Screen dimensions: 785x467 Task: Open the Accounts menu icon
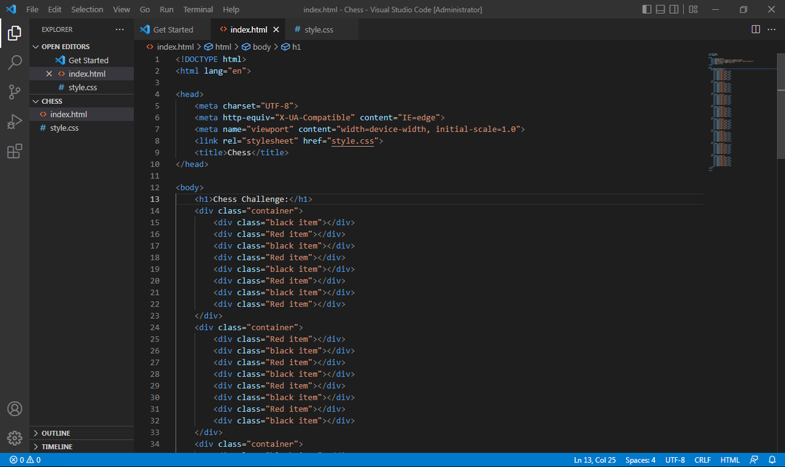[14, 409]
